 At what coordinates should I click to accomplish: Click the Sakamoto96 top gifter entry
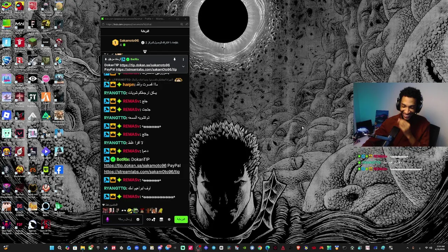tap(125, 42)
